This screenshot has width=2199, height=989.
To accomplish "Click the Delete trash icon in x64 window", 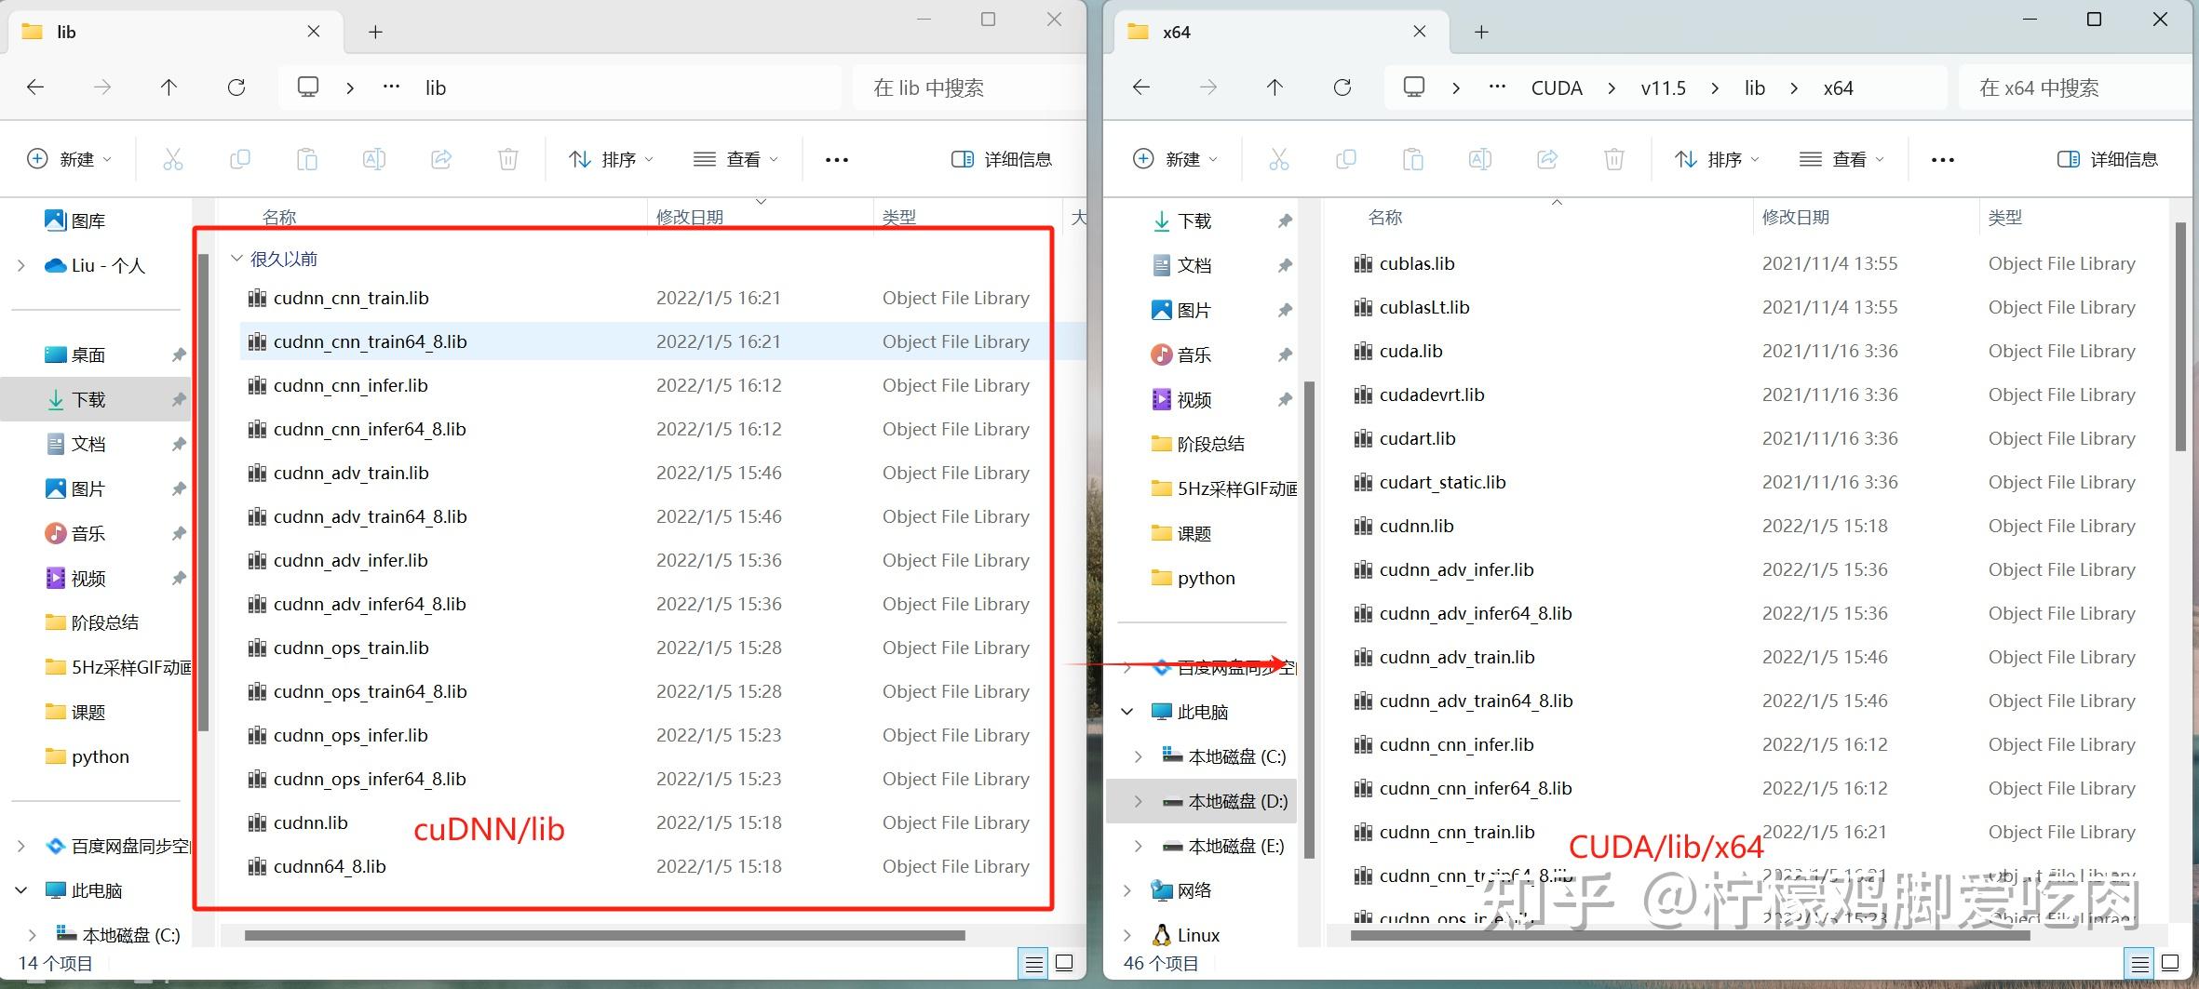I will click(1614, 159).
